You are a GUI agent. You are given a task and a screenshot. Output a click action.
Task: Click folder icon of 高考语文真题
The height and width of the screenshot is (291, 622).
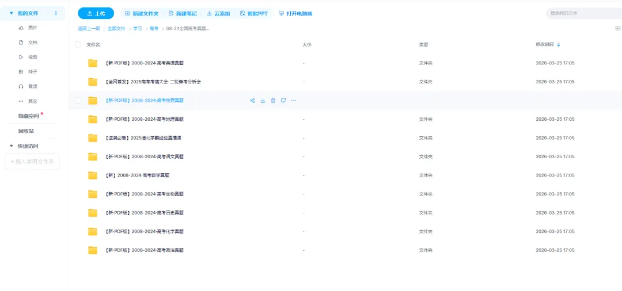click(93, 157)
